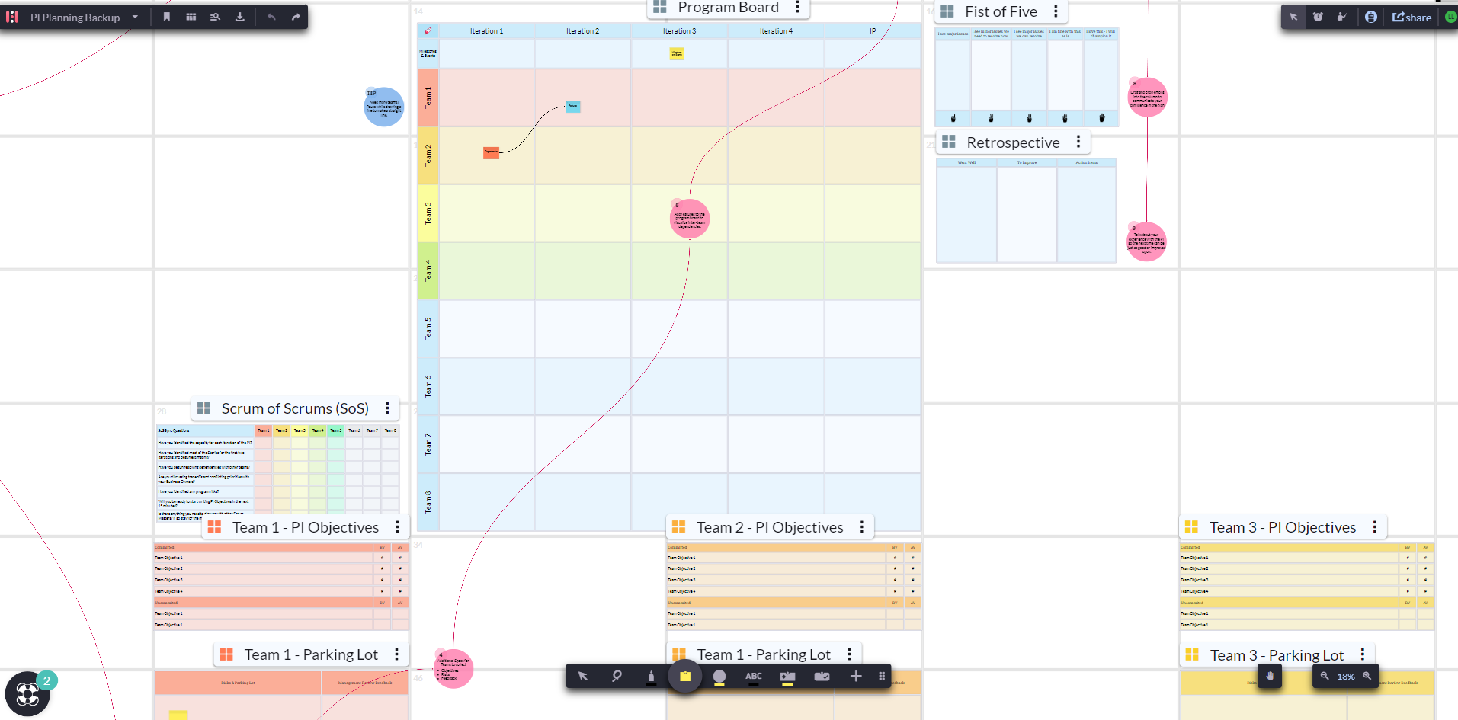Toggle the grid view icon in top toolbar

pyautogui.click(x=191, y=17)
